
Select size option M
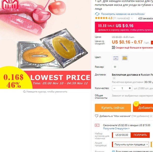pyautogui.click(x=115, y=67)
